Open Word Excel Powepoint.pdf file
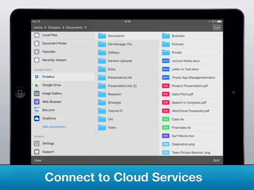The width and height of the screenshot is (254, 190). tap(191, 111)
